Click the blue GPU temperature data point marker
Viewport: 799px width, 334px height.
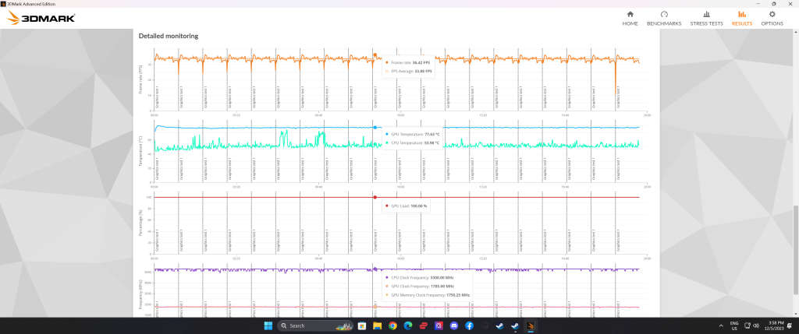click(x=375, y=127)
